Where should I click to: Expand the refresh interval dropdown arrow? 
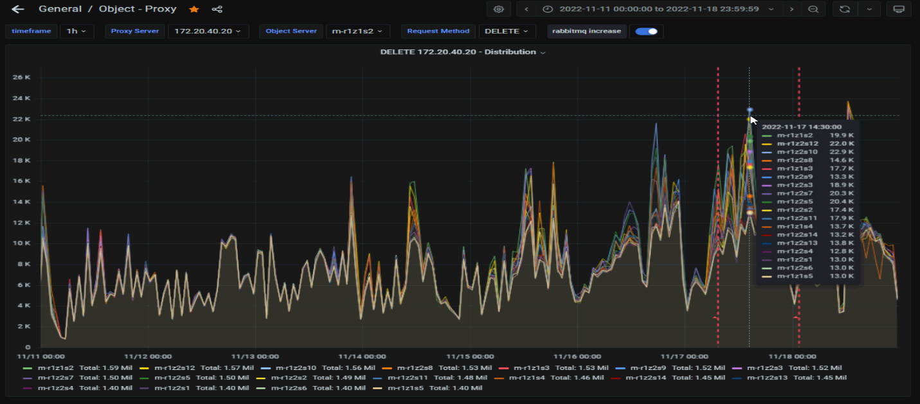tap(869, 9)
